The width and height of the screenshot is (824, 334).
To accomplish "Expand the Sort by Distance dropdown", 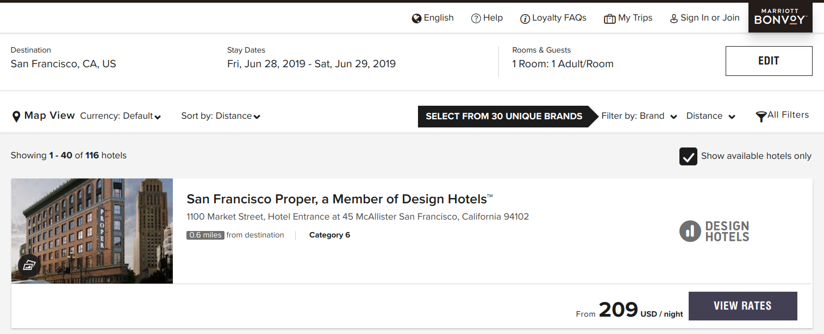I will click(x=221, y=116).
